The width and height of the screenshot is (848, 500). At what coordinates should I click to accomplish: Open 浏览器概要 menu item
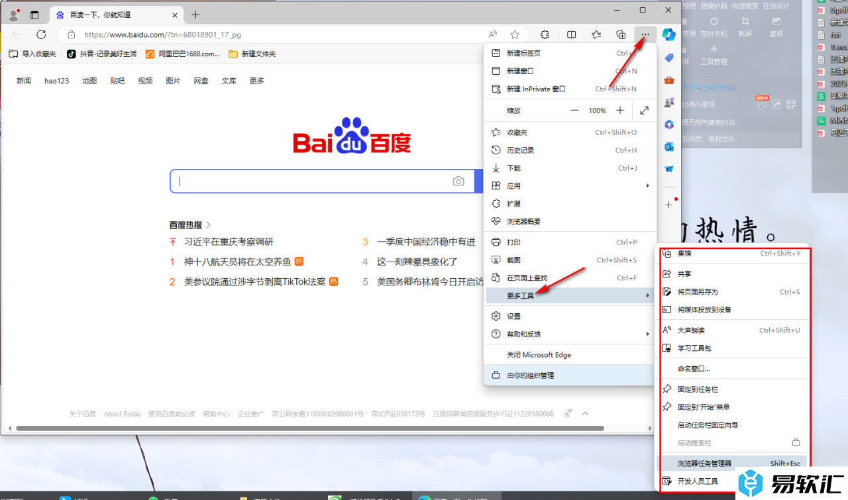click(x=570, y=222)
